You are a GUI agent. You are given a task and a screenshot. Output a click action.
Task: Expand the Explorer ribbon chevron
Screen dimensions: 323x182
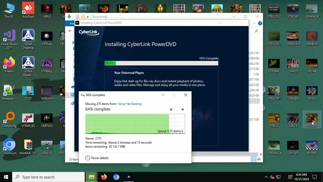click(x=254, y=23)
